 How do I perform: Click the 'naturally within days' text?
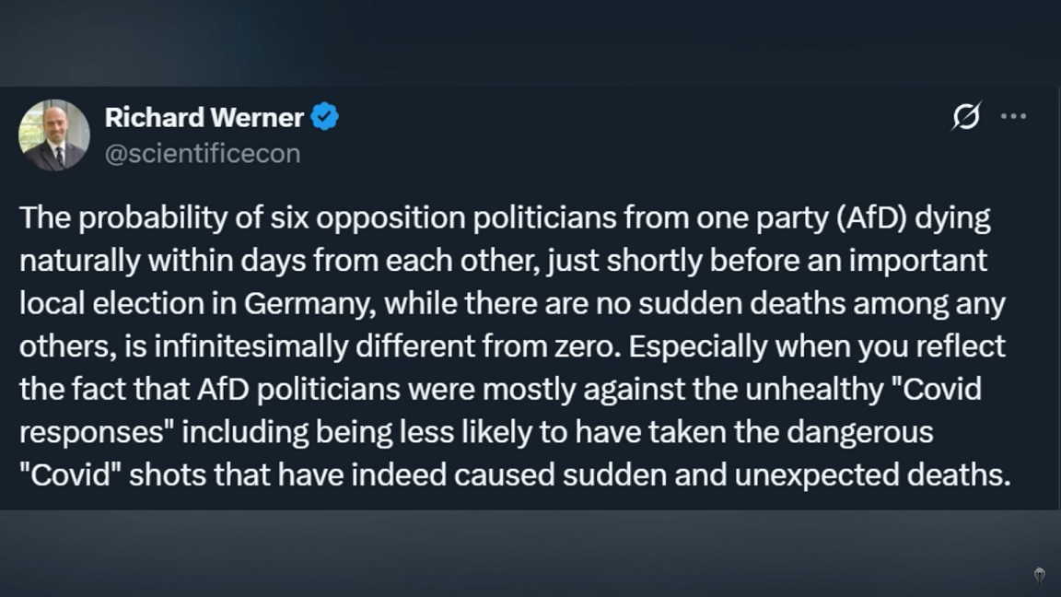coord(162,261)
